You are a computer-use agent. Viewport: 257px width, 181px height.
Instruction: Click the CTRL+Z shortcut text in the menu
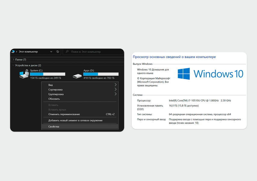click(110, 114)
